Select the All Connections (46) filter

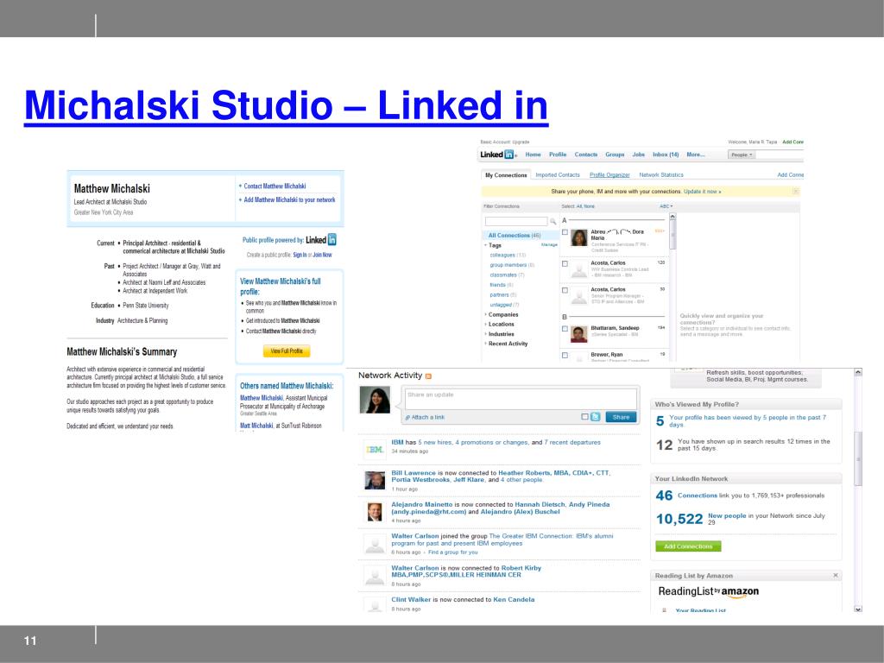(515, 236)
